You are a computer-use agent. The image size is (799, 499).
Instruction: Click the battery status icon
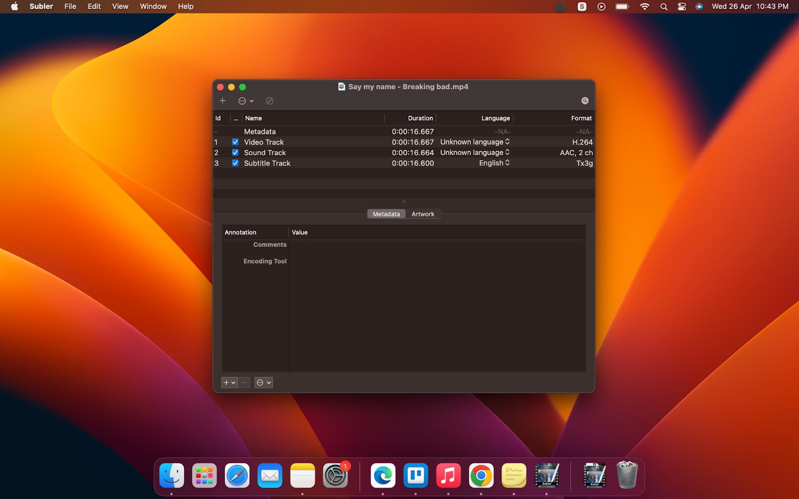click(622, 6)
